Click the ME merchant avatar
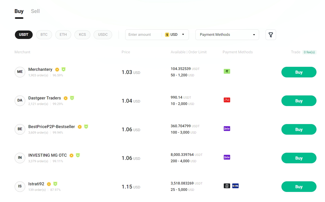The width and height of the screenshot is (325, 202). (x=20, y=72)
